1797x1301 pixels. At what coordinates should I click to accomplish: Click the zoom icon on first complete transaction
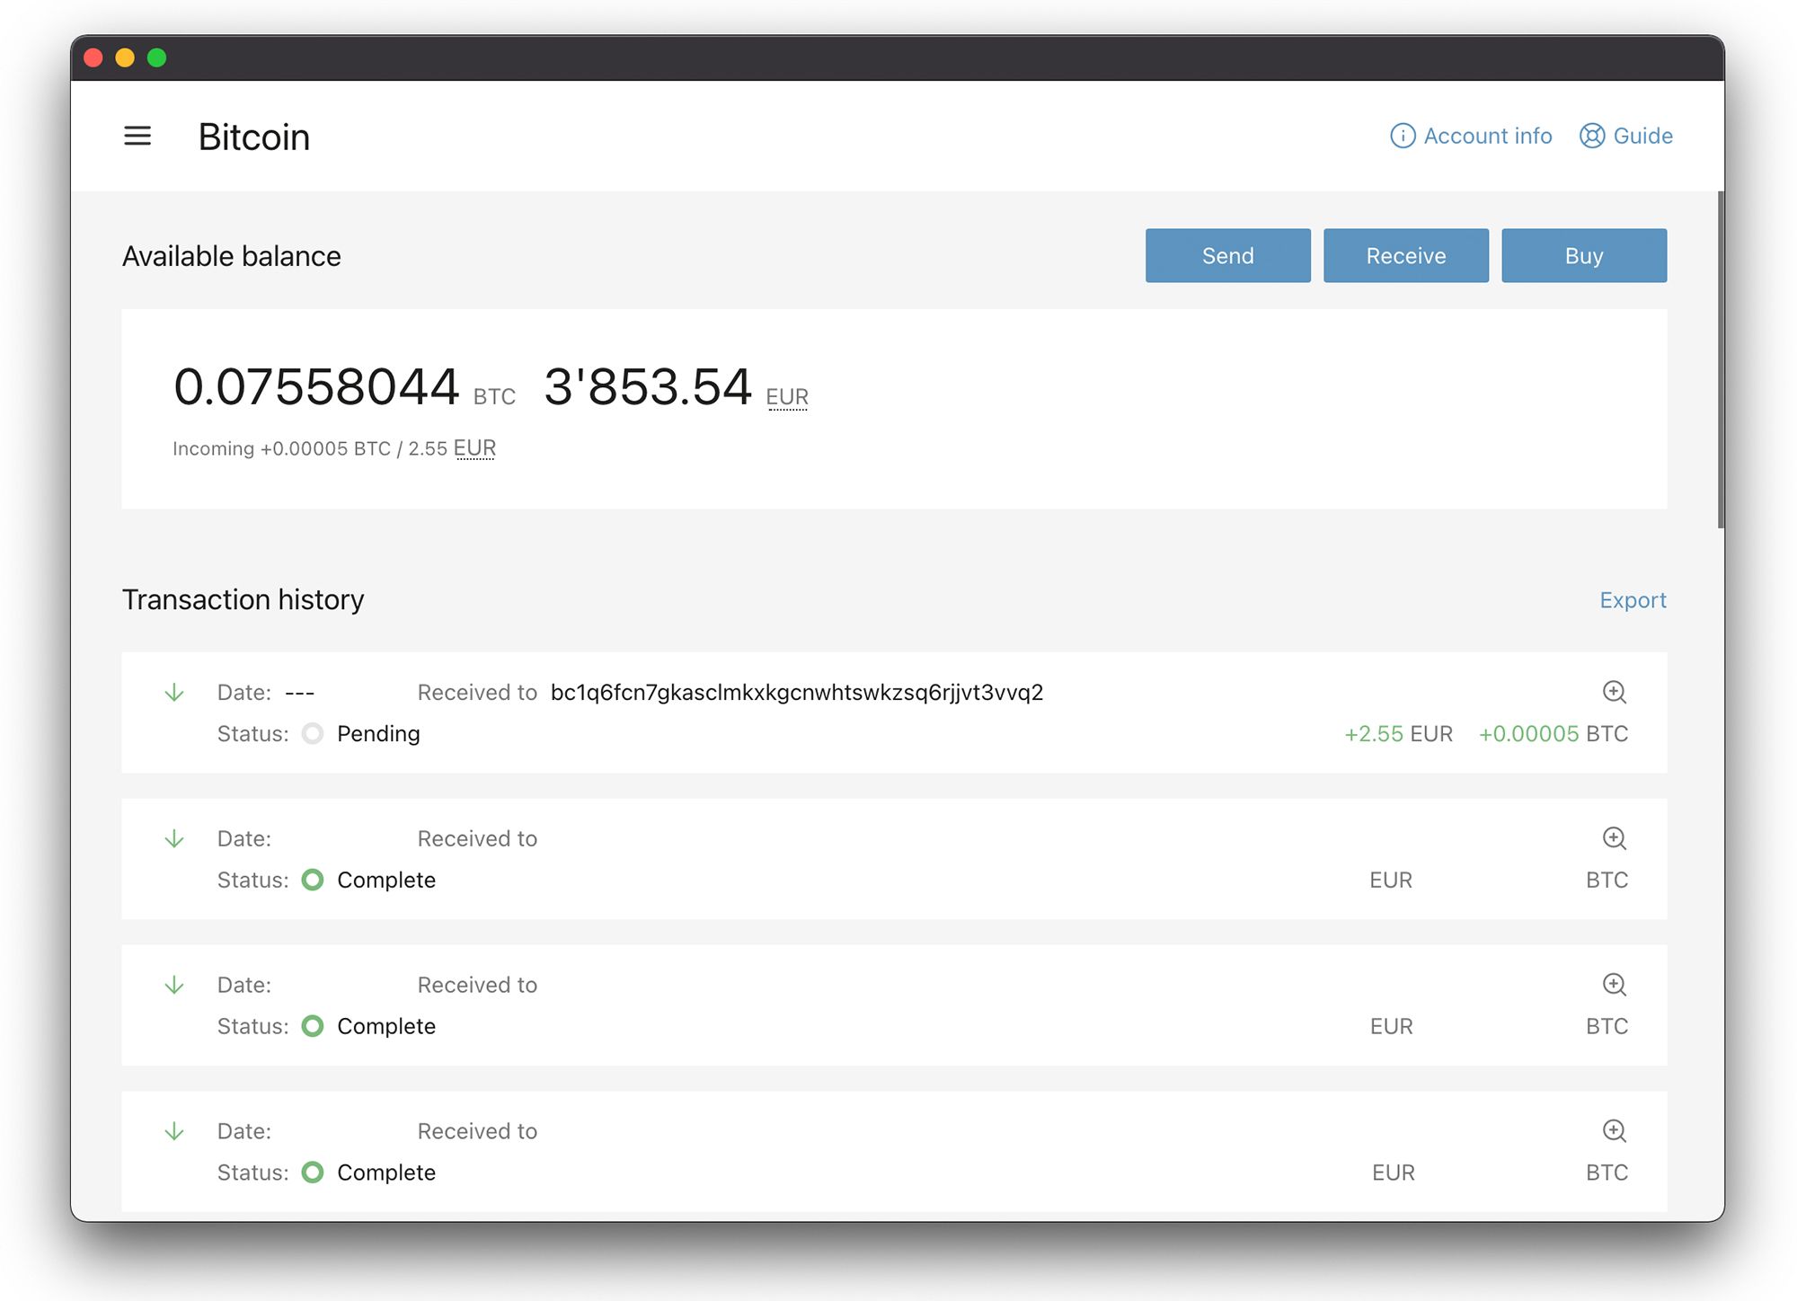(1616, 838)
